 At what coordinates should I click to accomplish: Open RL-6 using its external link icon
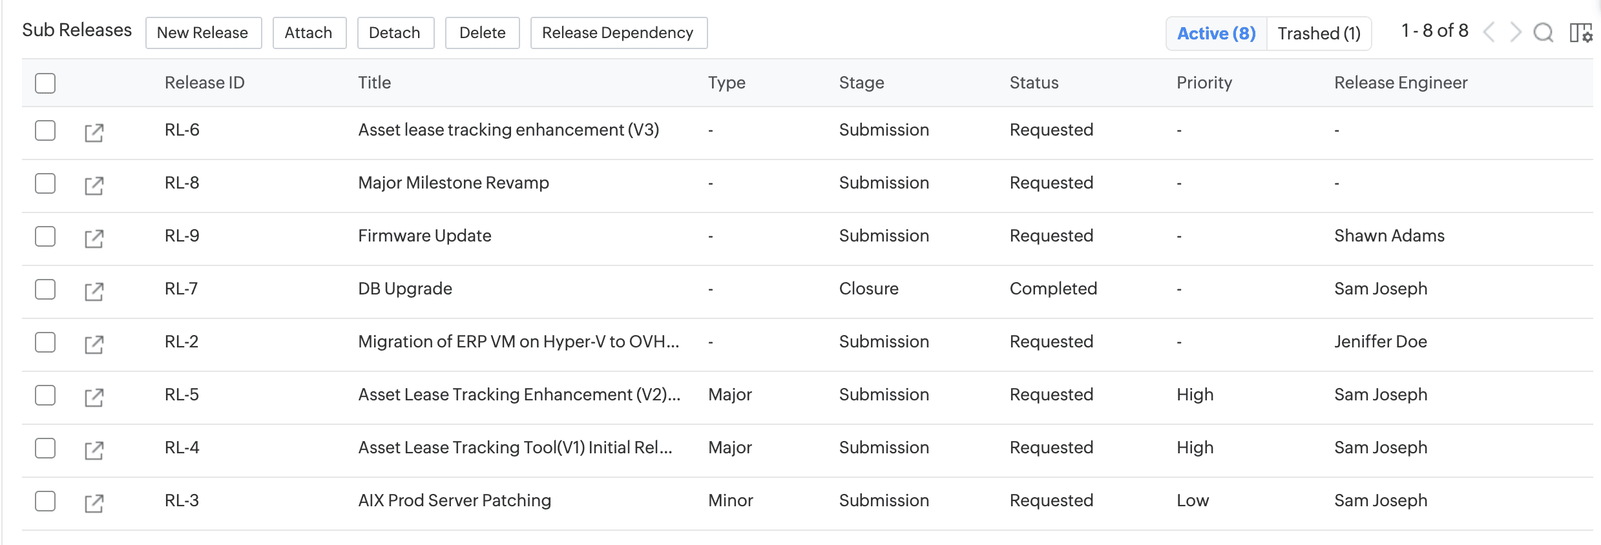tap(94, 132)
